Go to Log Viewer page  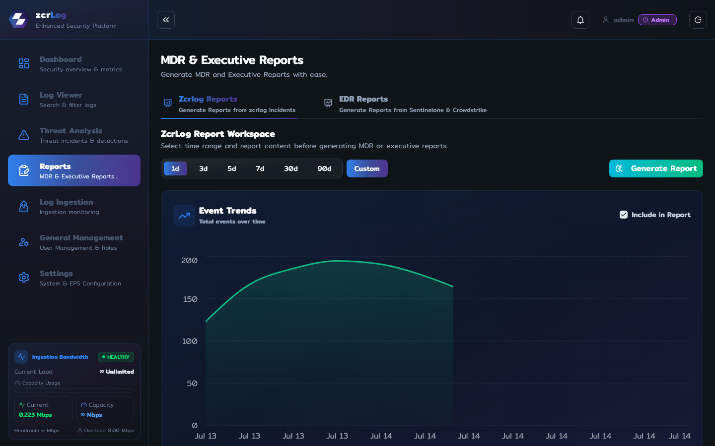(x=74, y=99)
